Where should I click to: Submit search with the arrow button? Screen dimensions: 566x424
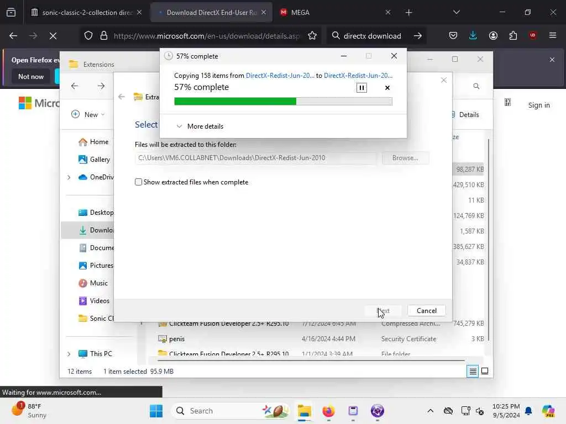click(418, 36)
